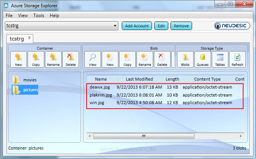Select the deawx.jpg blob
The width and height of the screenshot is (256, 159).
(100, 87)
